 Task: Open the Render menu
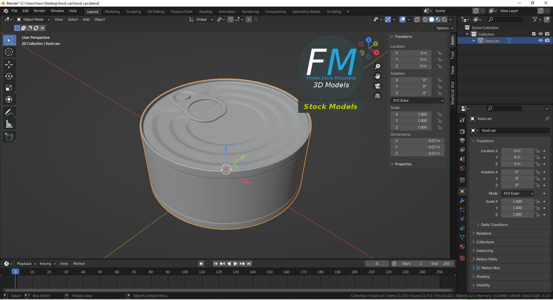click(x=39, y=11)
